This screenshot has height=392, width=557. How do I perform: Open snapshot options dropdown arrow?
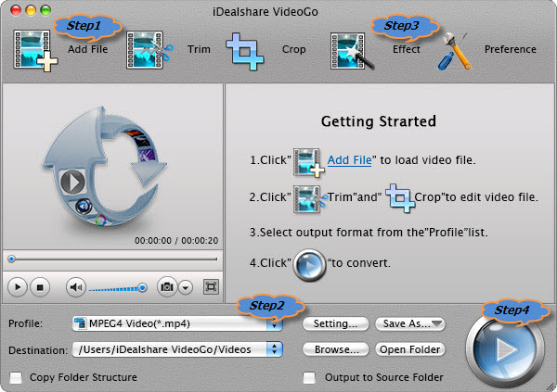coord(186,287)
